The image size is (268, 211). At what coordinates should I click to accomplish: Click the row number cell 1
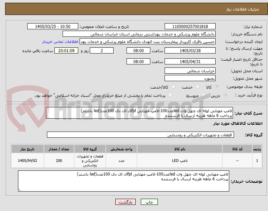tap(257, 161)
